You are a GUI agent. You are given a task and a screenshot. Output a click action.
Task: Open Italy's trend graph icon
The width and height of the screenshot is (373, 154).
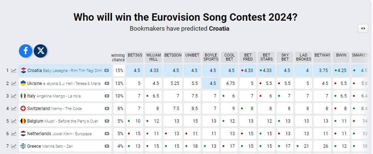pos(14,96)
